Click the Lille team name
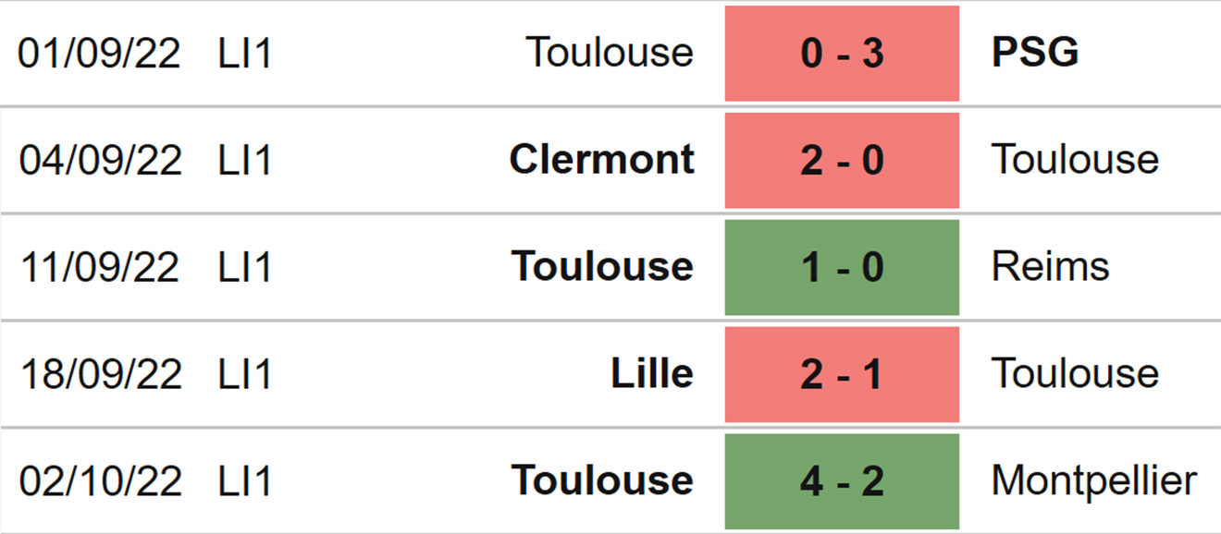This screenshot has width=1221, height=534. [x=651, y=374]
